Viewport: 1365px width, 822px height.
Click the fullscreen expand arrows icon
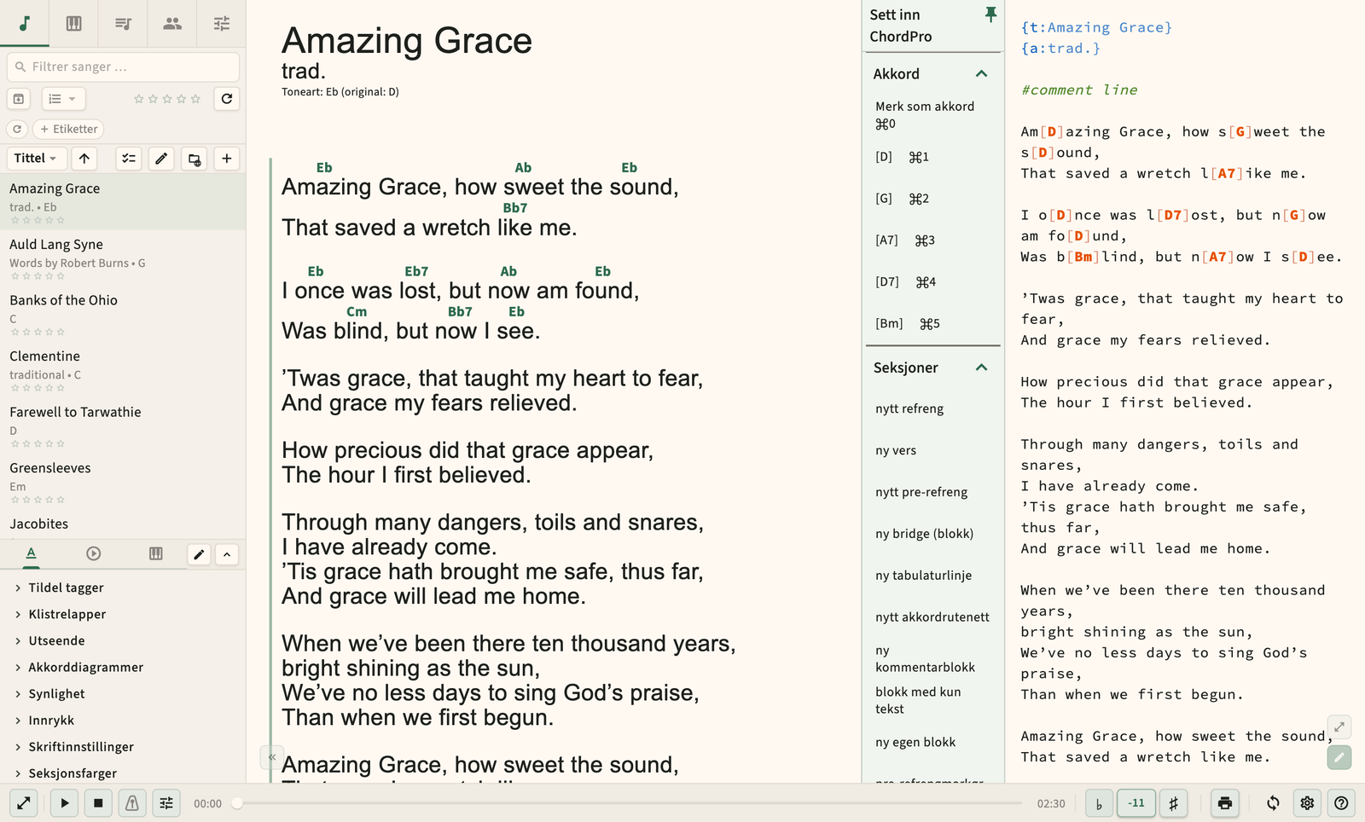(x=24, y=803)
